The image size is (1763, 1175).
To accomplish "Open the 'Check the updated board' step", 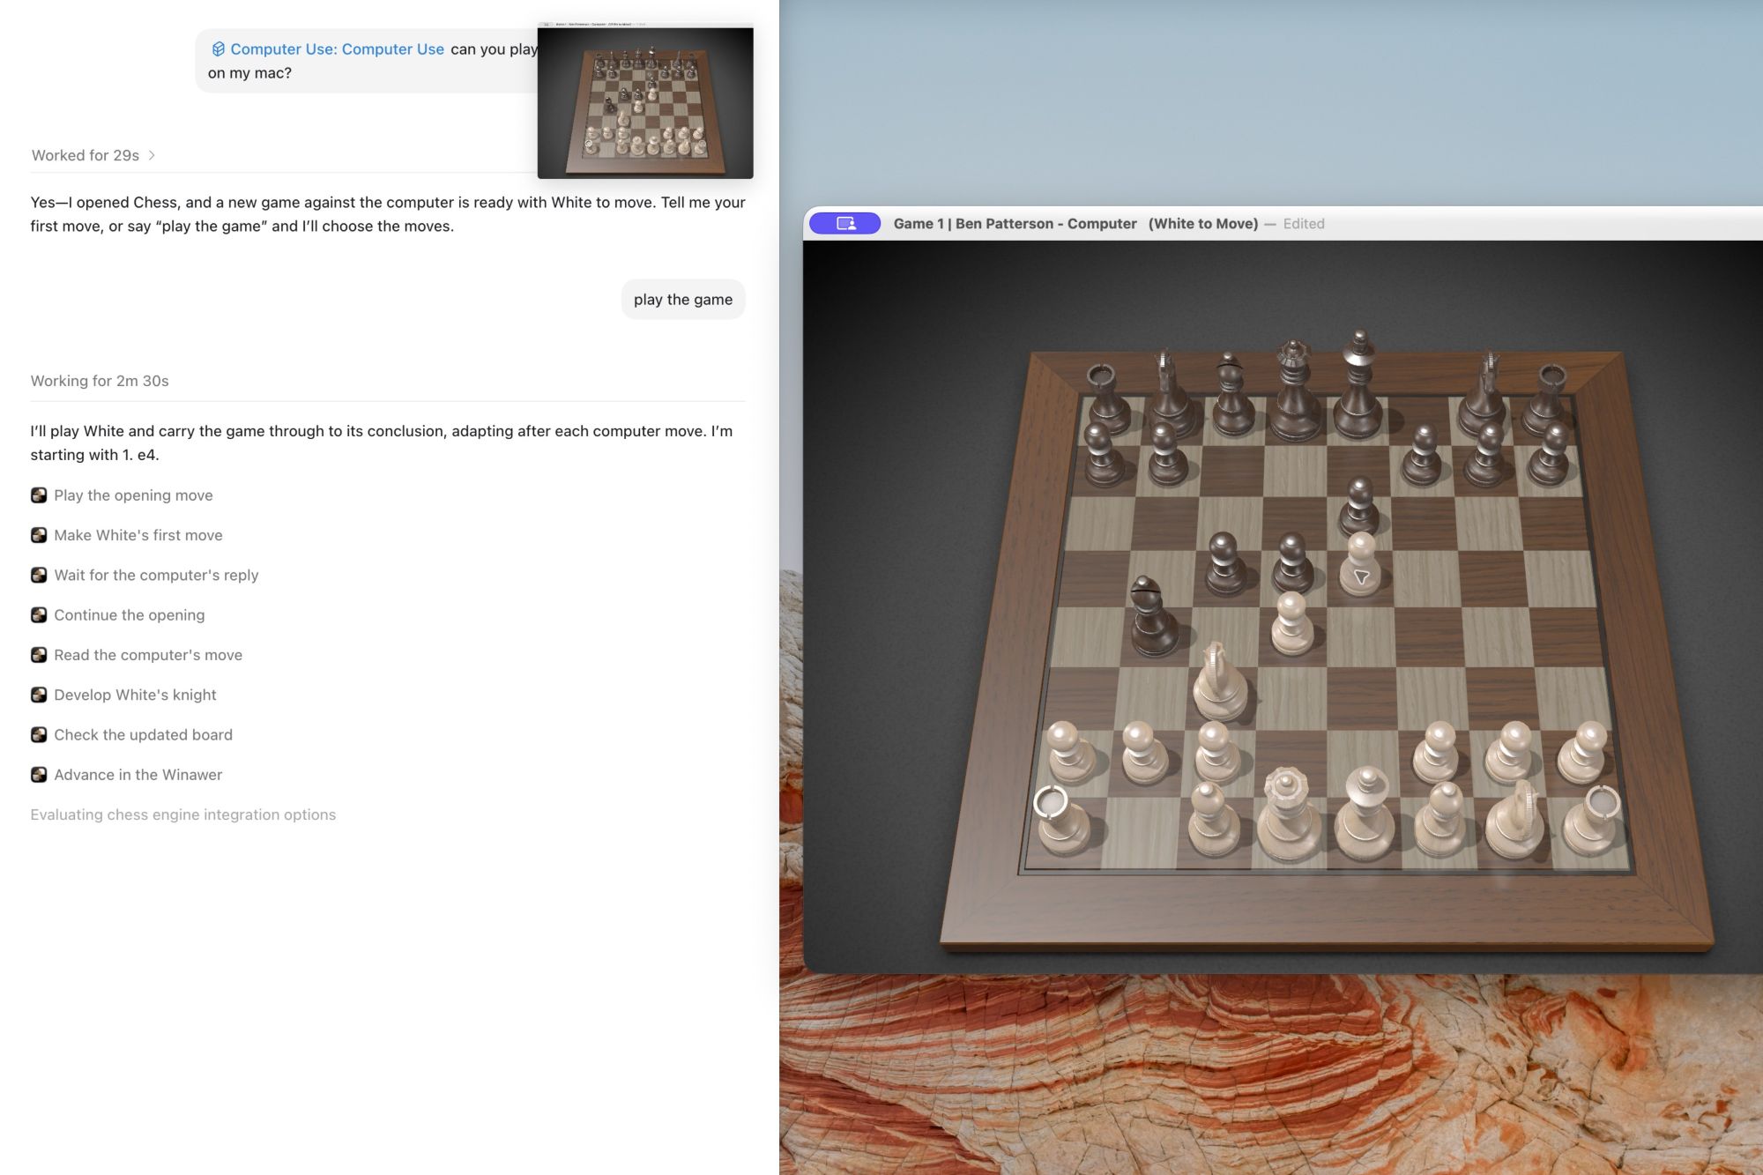I will [x=143, y=735].
